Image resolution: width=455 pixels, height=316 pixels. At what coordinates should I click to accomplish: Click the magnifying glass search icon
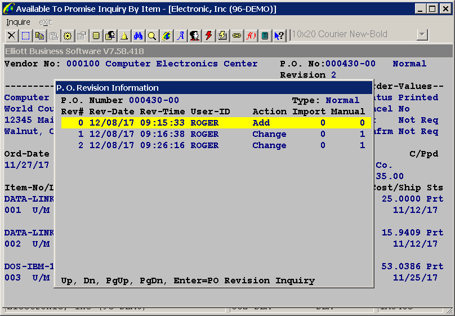(152, 35)
